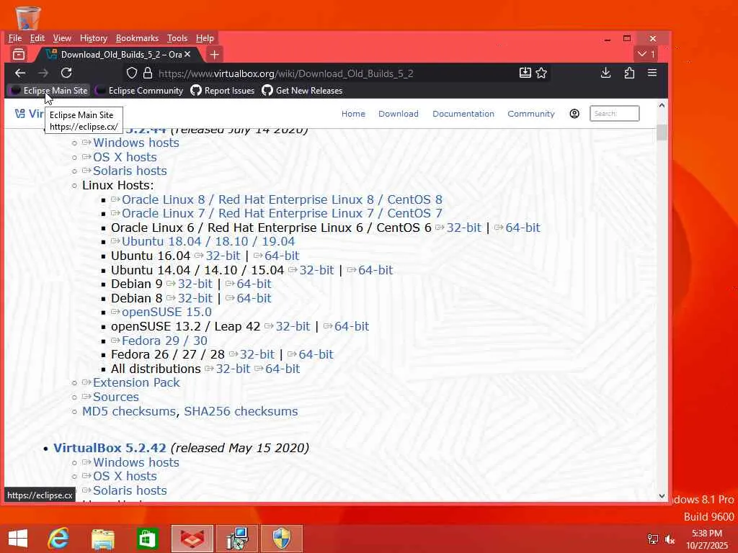Open the Edit menu
738x553 pixels.
pyautogui.click(x=37, y=38)
